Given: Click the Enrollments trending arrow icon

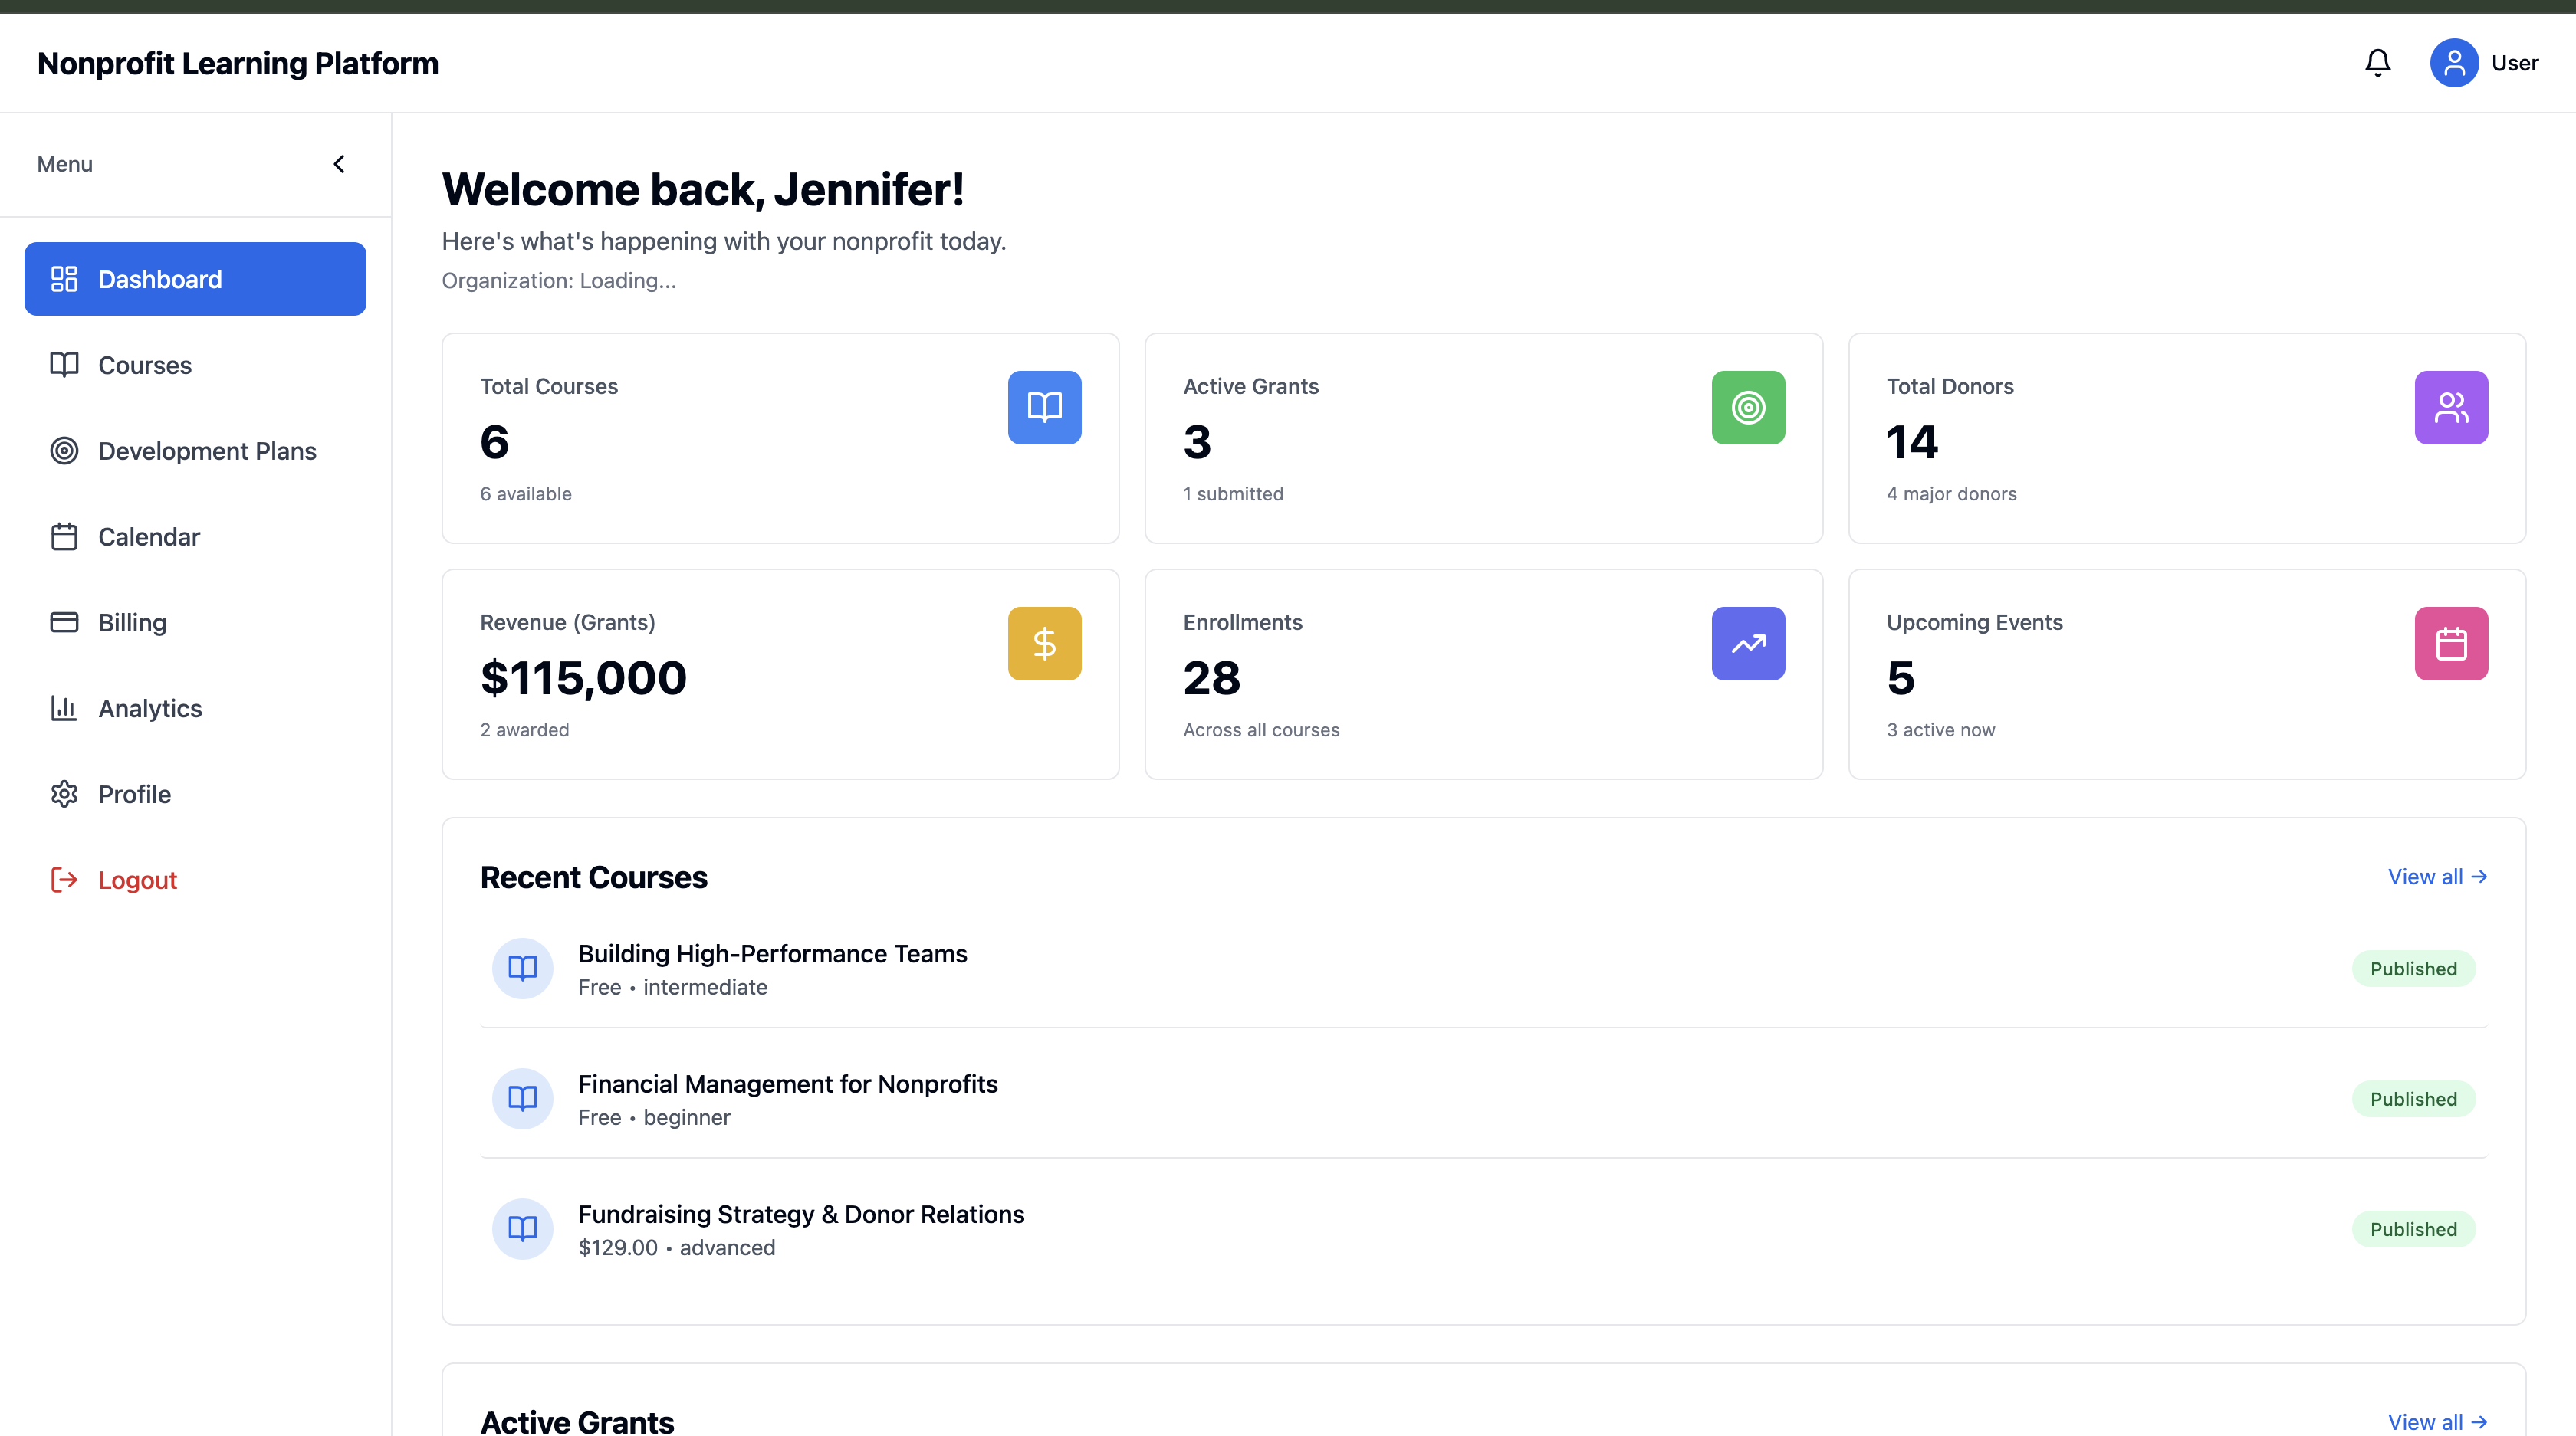Looking at the screenshot, I should [1747, 644].
